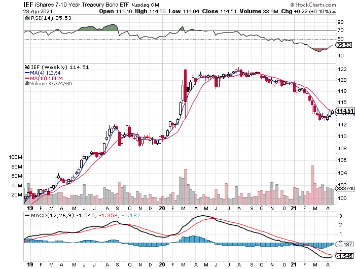This screenshot has width=355, height=269.
Task: Click the 70 overbought level label on the RSI axis
Action: 340,30
